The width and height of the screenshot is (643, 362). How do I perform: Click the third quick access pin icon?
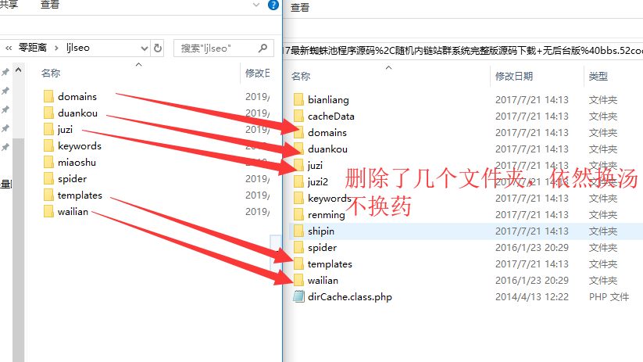pyautogui.click(x=5, y=109)
